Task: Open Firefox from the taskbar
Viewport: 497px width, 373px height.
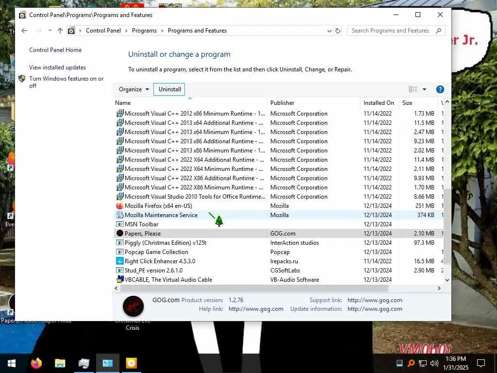Action: (36, 363)
